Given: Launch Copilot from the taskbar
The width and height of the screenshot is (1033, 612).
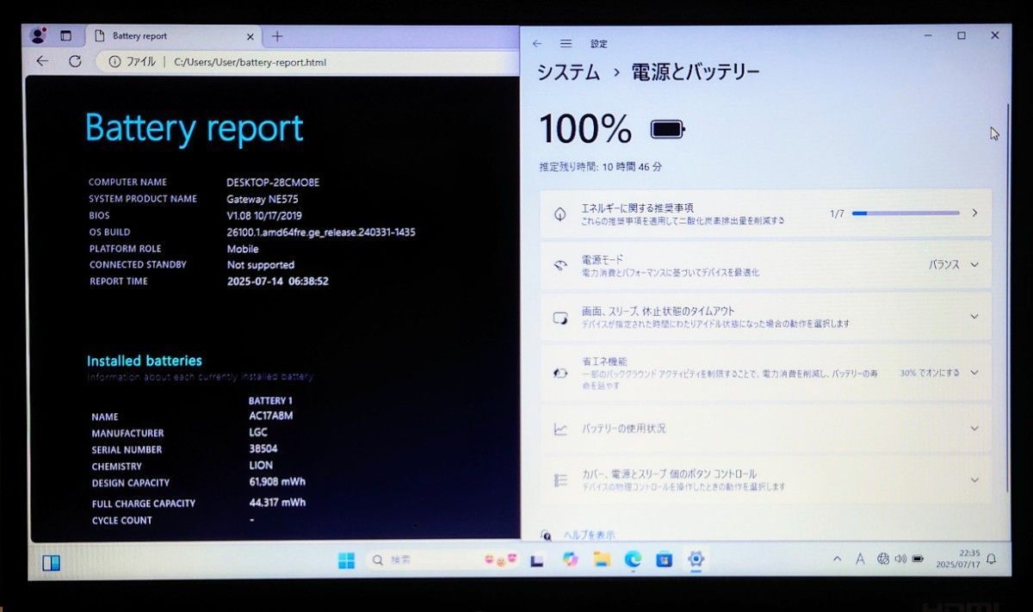Looking at the screenshot, I should point(570,559).
